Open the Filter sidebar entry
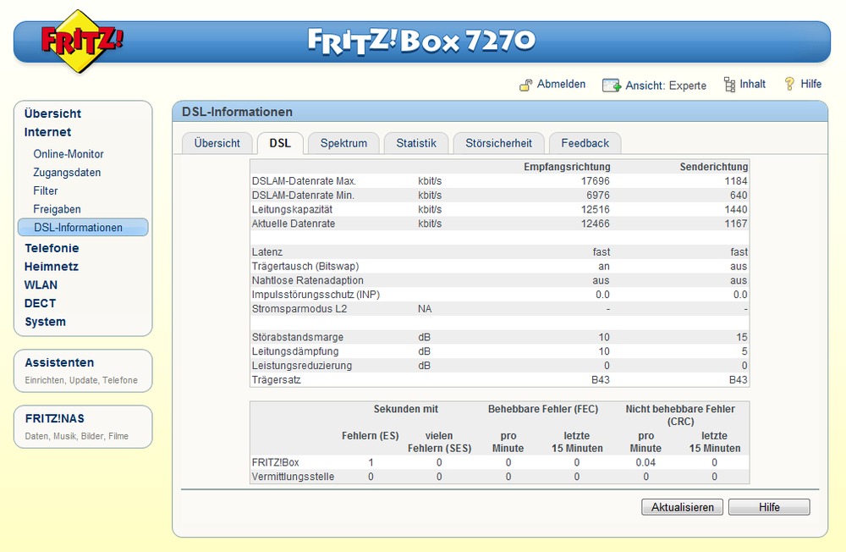846x552 pixels. (46, 190)
